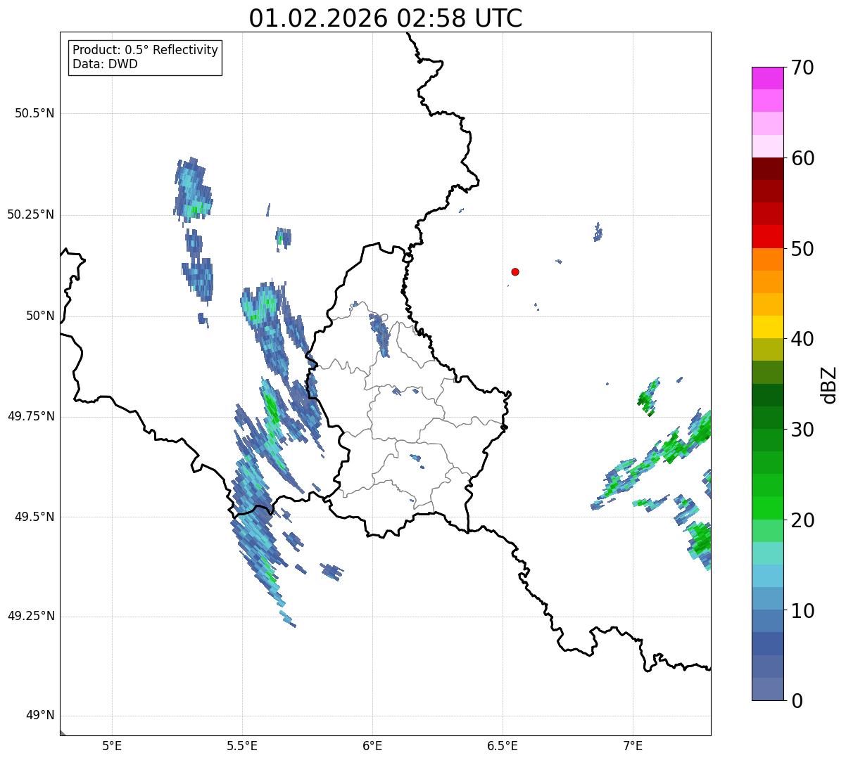Click the 49.75°N latitude label
The width and height of the screenshot is (846, 760).
(x=31, y=417)
